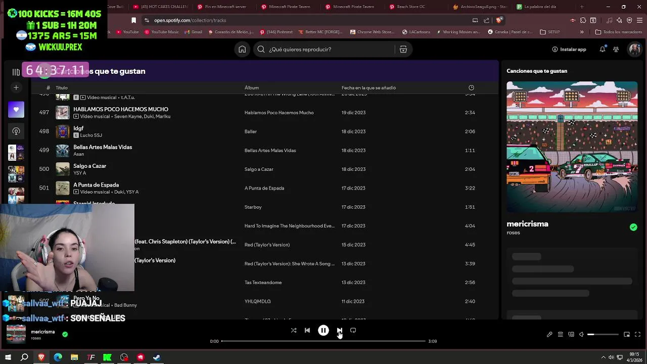Pause the current song

pyautogui.click(x=323, y=330)
